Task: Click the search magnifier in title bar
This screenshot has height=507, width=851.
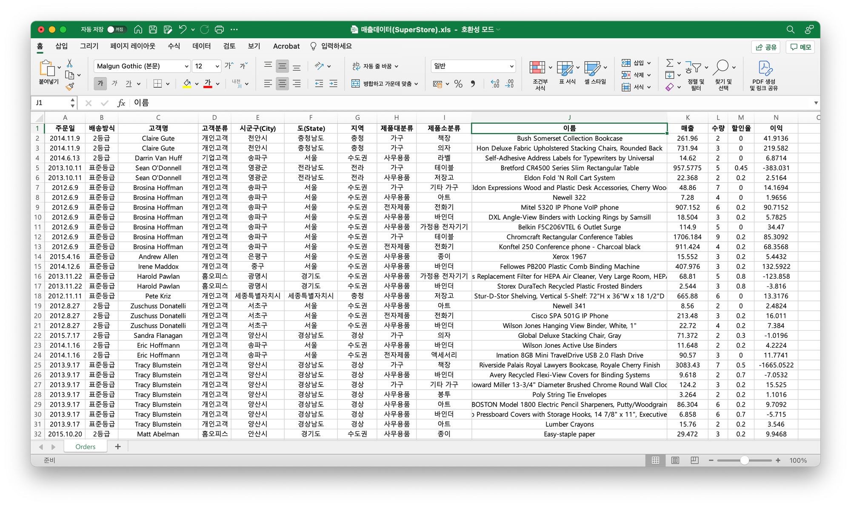Action: tap(790, 29)
